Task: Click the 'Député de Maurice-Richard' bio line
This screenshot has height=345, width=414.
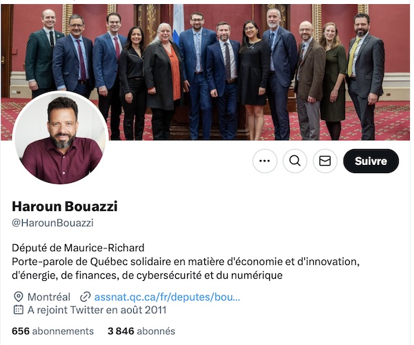Action: tap(78, 248)
